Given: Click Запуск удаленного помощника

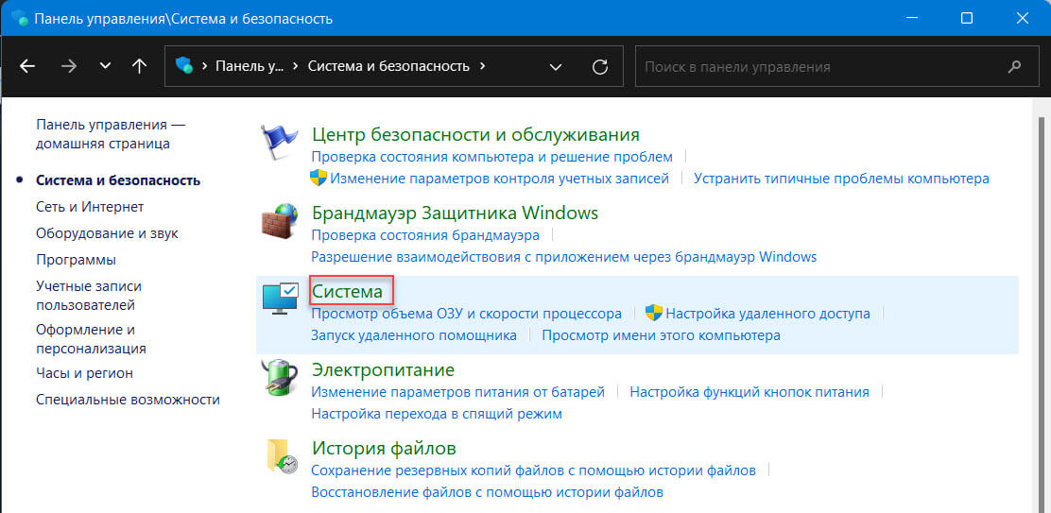Looking at the screenshot, I should [x=414, y=334].
